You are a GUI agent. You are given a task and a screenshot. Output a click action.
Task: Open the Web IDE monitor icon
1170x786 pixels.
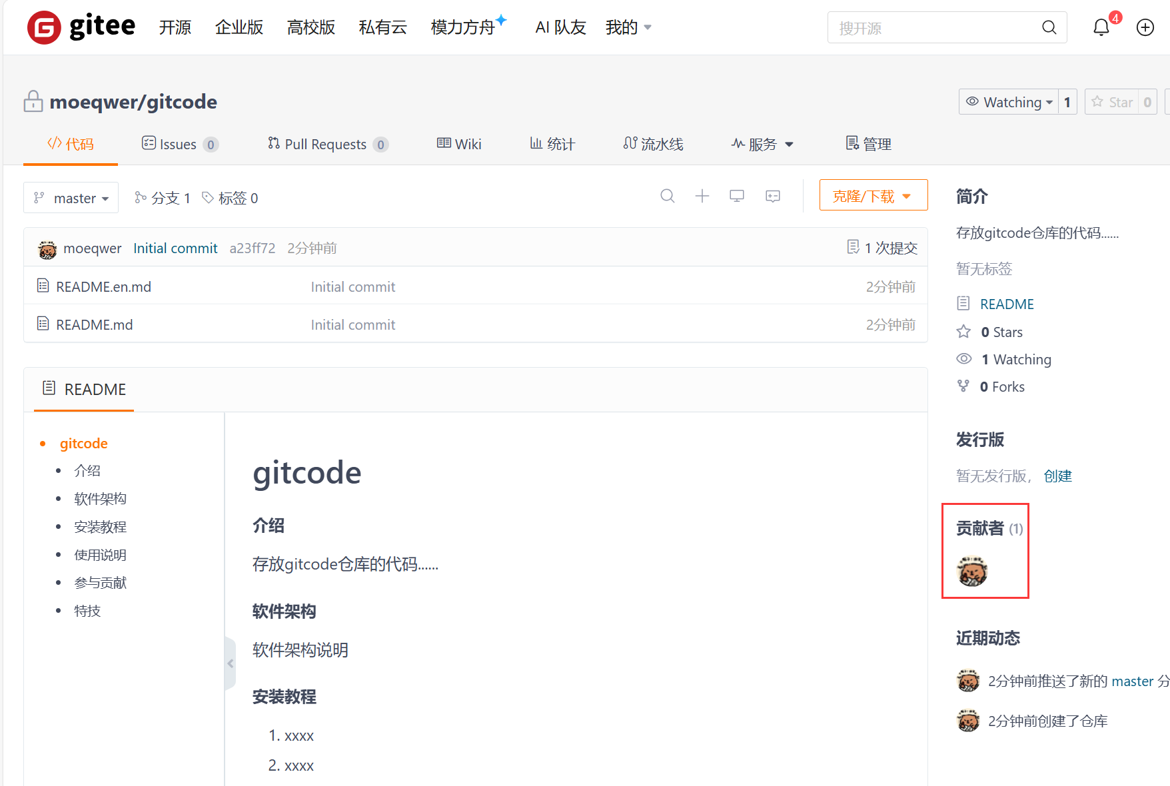(737, 196)
